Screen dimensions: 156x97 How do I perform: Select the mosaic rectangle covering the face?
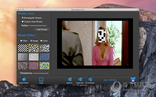pos(102,36)
